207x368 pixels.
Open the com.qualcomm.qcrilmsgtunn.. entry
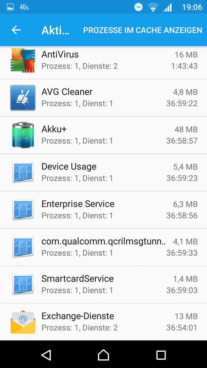coord(103,247)
